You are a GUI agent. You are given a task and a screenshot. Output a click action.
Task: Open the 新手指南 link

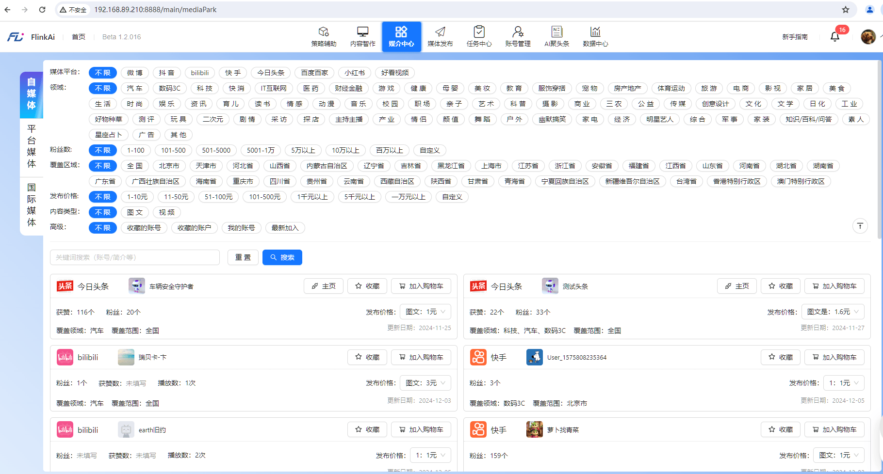pyautogui.click(x=795, y=37)
